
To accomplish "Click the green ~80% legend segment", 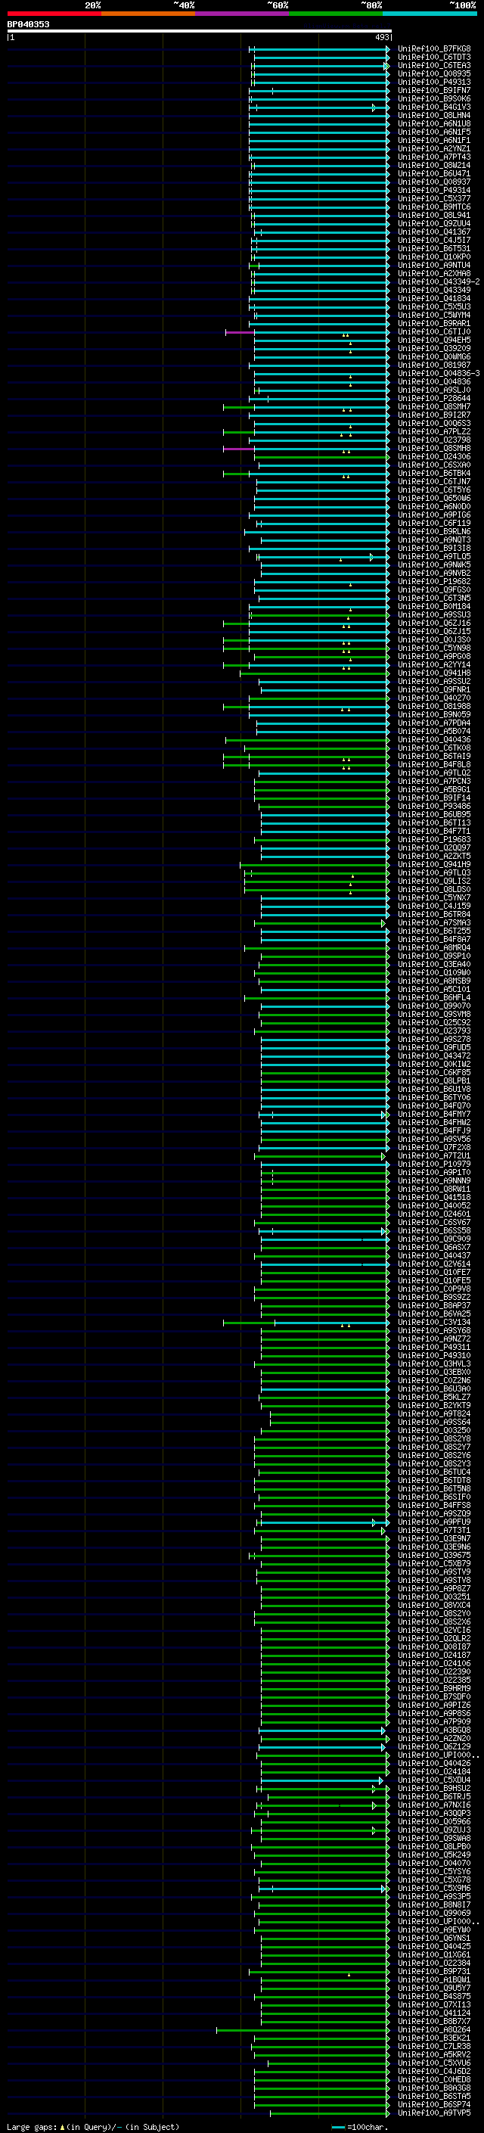I will click(336, 14).
